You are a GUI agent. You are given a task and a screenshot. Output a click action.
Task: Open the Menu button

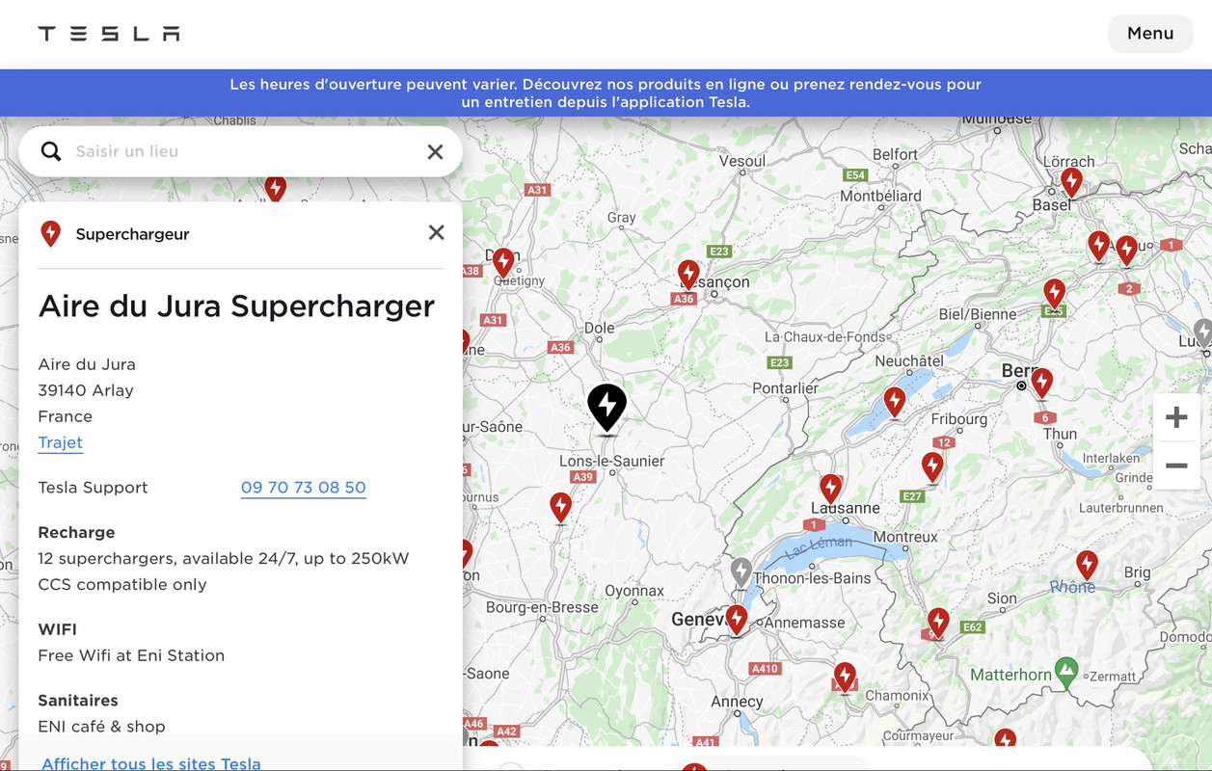tap(1150, 34)
